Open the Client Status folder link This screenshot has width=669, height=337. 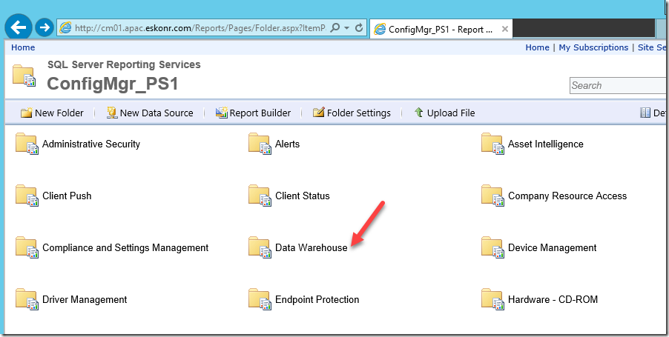pyautogui.click(x=302, y=196)
